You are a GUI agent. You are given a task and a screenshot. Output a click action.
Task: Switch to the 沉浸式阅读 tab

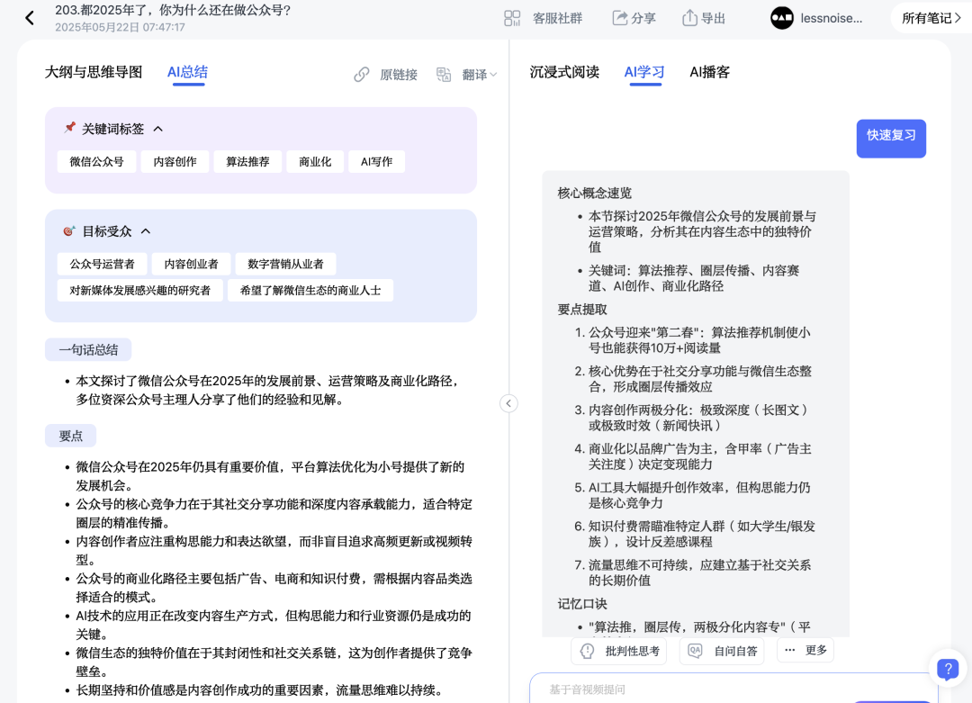[x=564, y=72]
